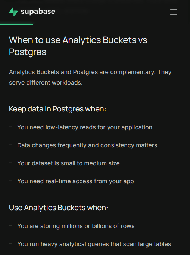Open the hamburger navigation menu
This screenshot has width=190, height=255.
(x=173, y=12)
